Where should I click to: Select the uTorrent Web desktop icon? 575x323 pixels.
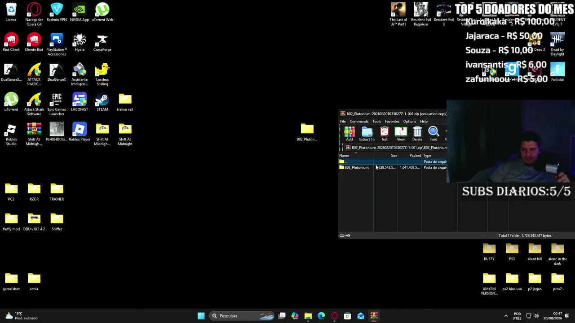click(102, 13)
